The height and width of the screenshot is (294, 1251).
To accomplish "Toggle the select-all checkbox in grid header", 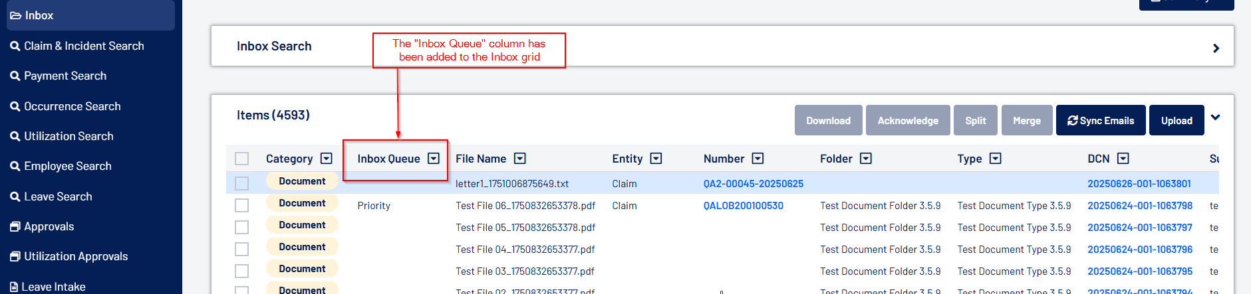I will [x=242, y=159].
